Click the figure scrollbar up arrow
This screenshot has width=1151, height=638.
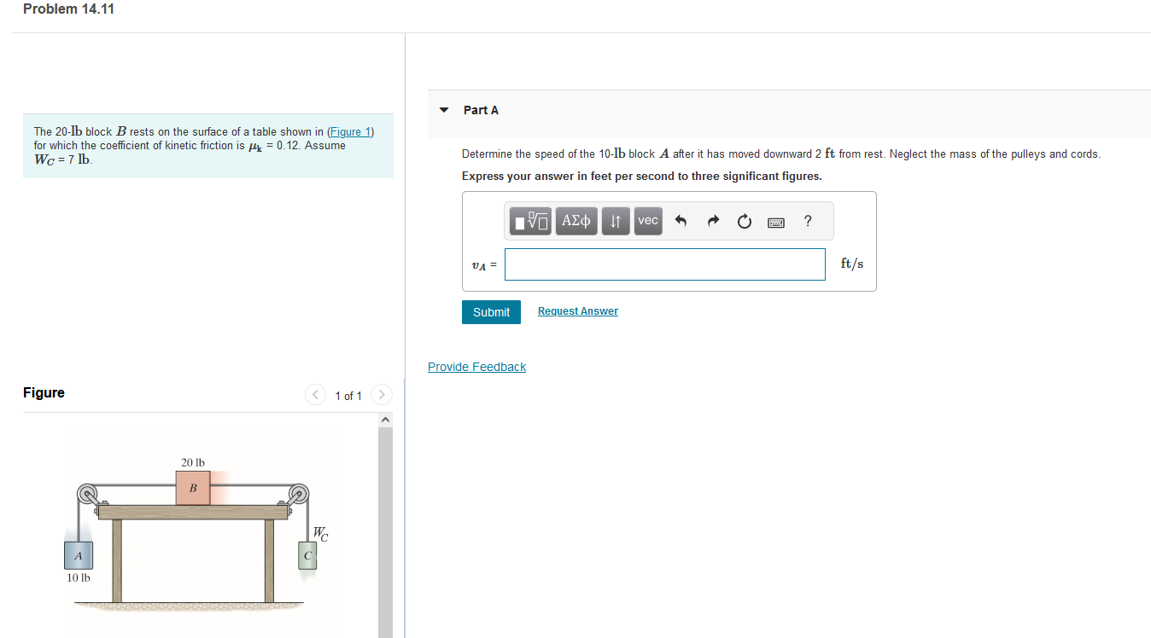(385, 418)
